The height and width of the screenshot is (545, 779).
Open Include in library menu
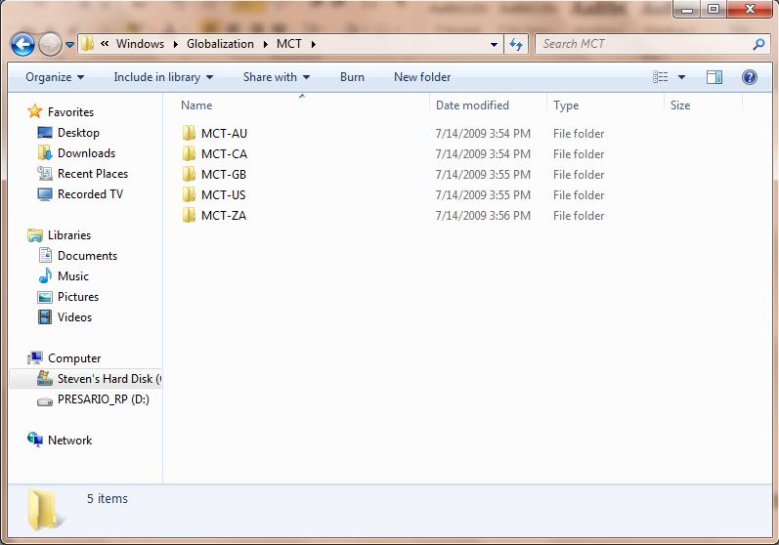click(x=163, y=77)
